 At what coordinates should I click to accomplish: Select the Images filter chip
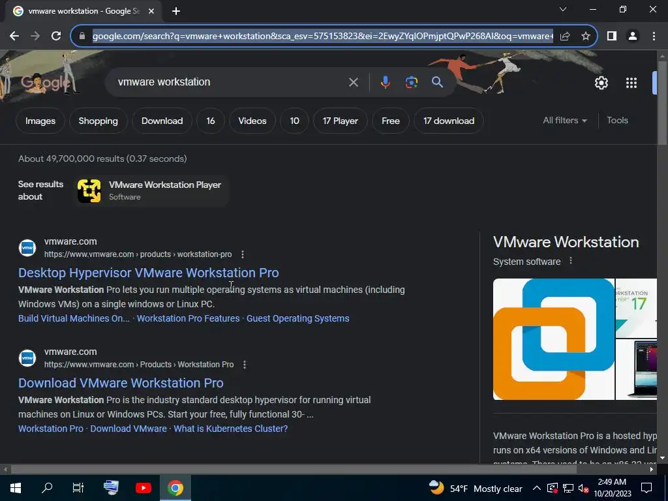coord(40,121)
